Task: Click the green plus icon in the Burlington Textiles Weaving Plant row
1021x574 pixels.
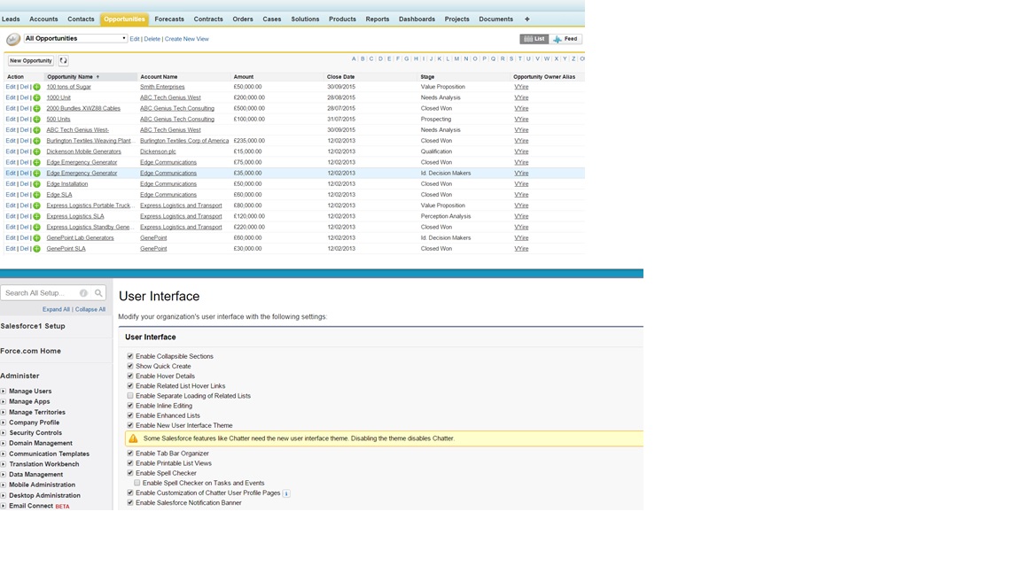Action: click(37, 141)
